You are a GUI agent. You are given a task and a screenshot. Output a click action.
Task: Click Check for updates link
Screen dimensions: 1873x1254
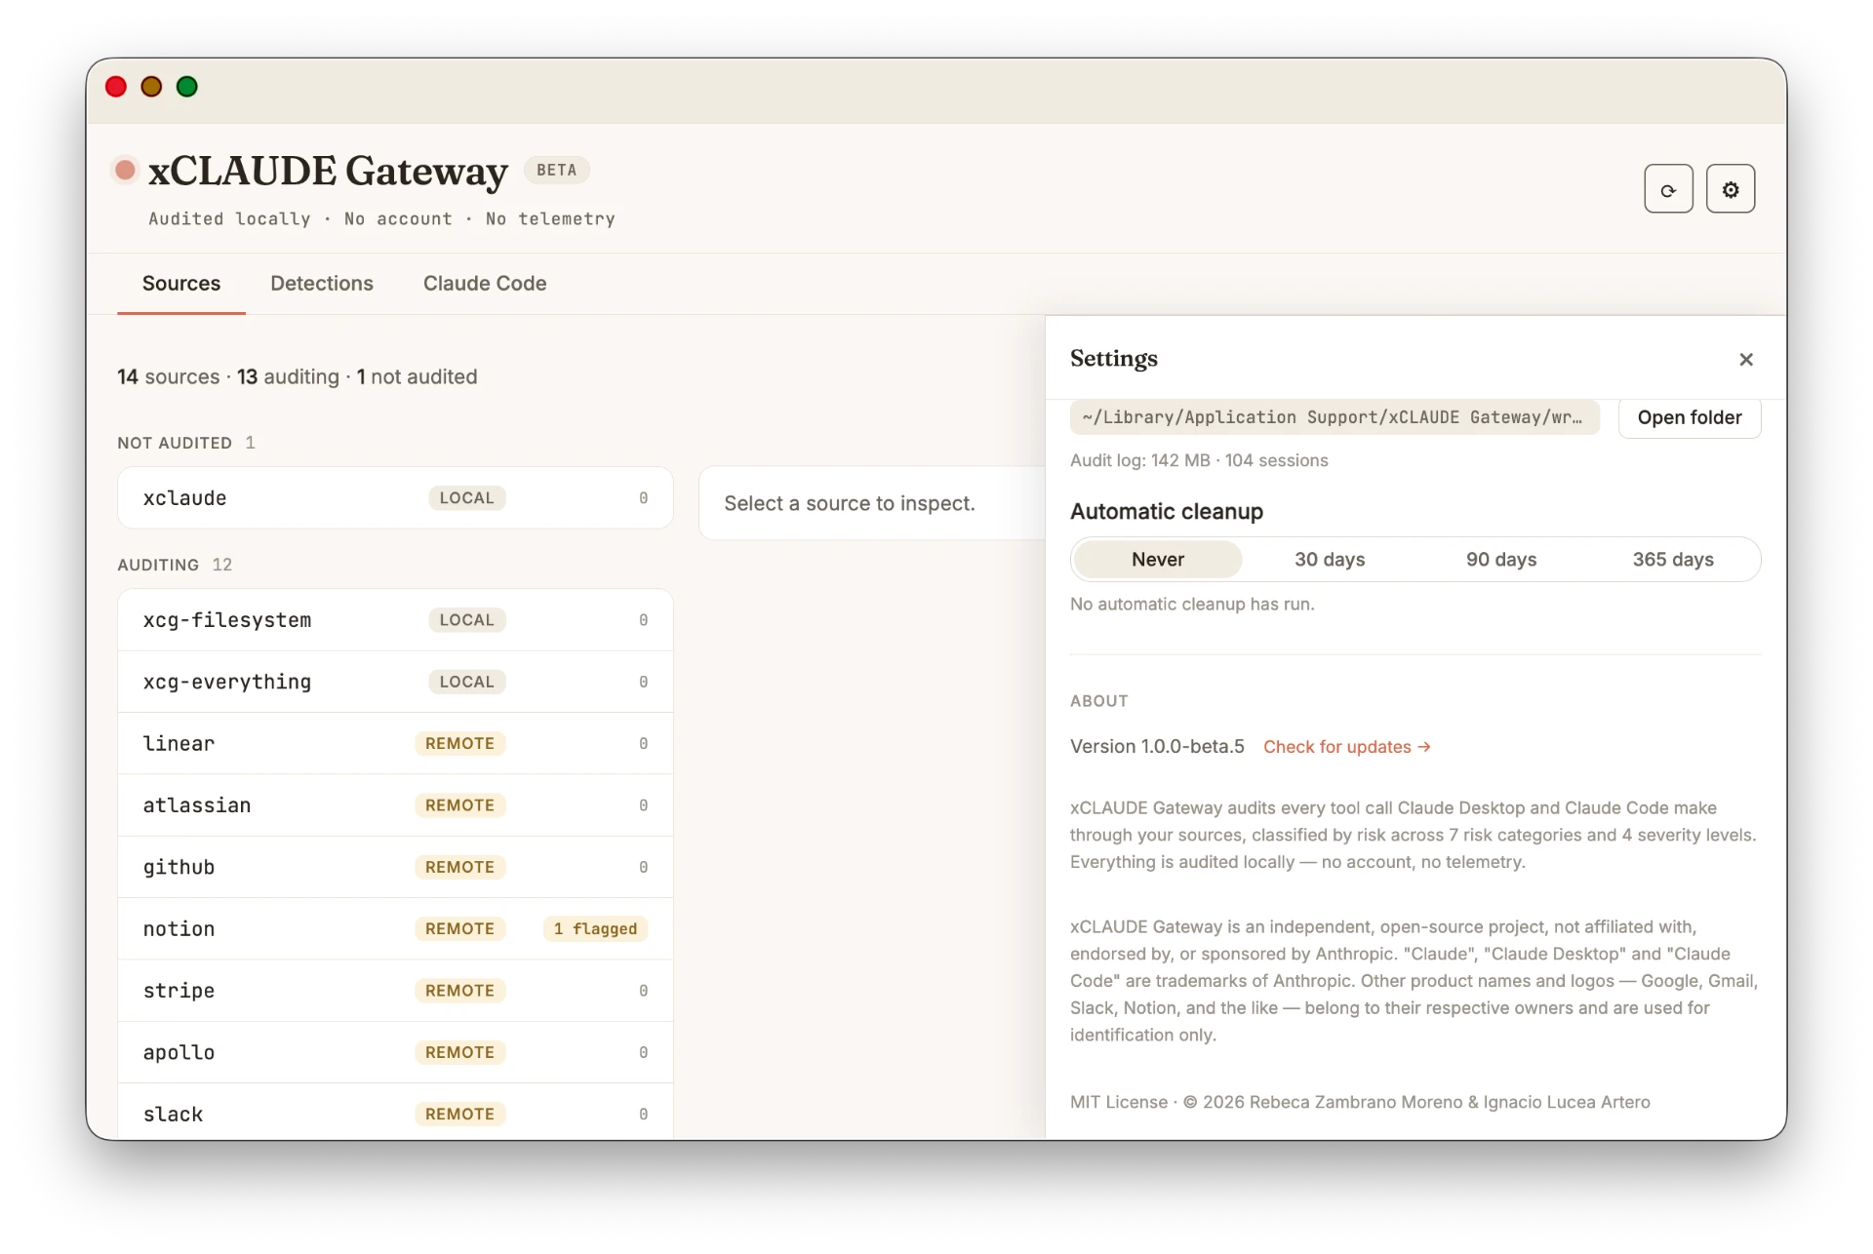(x=1347, y=747)
